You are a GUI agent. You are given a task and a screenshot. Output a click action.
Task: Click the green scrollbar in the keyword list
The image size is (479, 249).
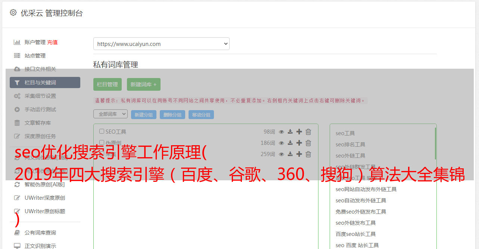pos(435,143)
